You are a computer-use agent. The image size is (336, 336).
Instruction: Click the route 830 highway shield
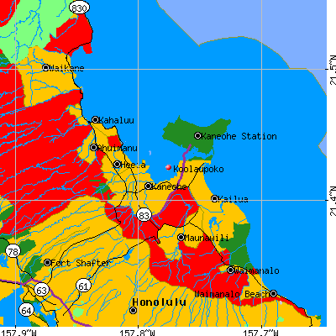79,8
